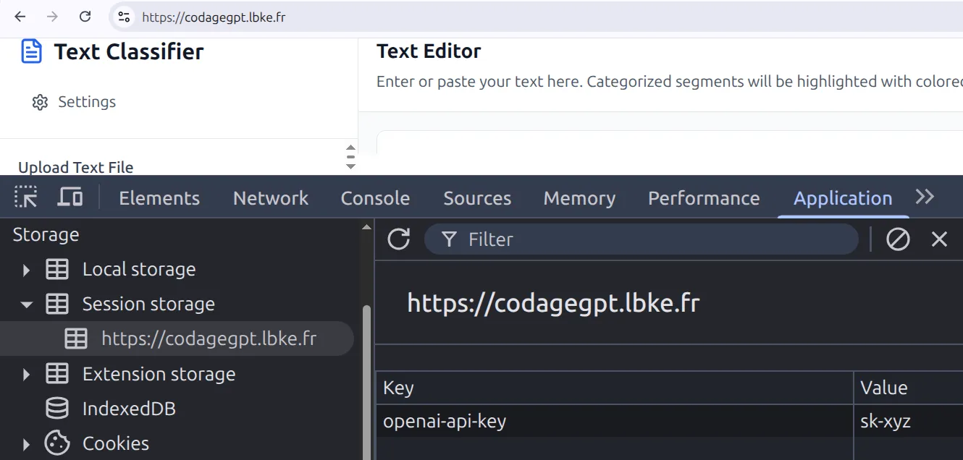Click the clear all storage icon
The height and width of the screenshot is (460, 963).
click(898, 239)
